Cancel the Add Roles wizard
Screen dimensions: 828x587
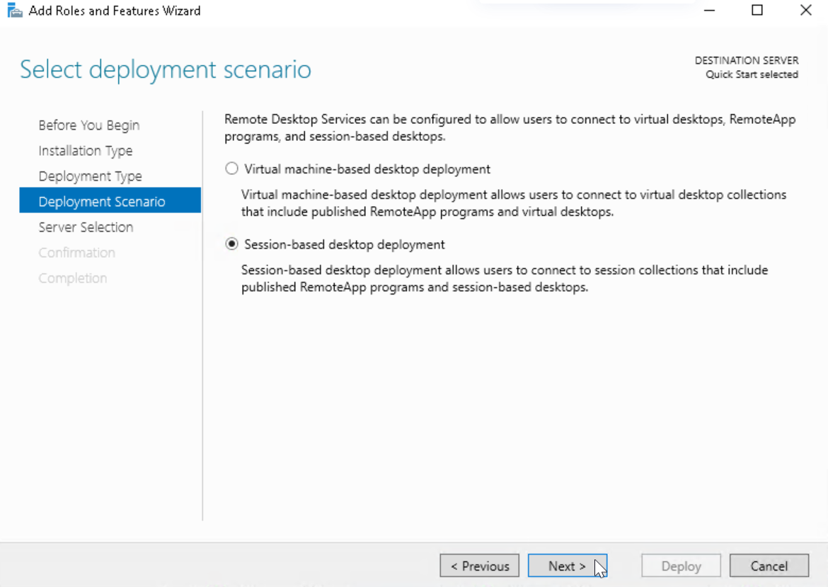coord(769,566)
